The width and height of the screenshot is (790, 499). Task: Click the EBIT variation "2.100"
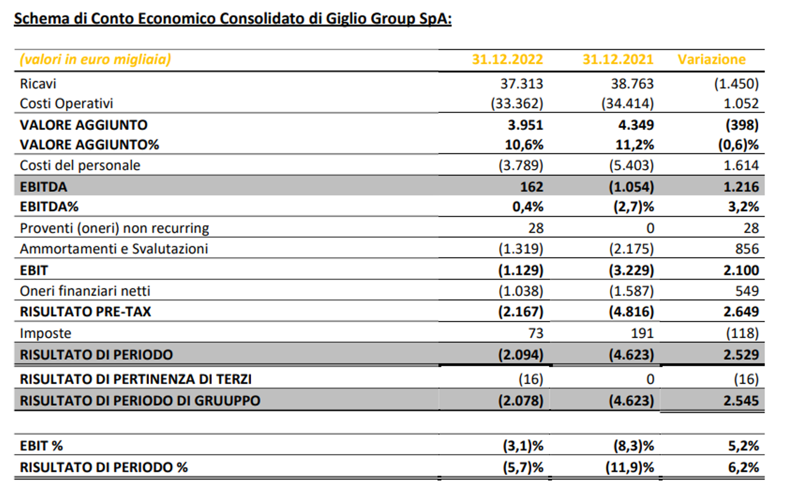click(x=741, y=270)
